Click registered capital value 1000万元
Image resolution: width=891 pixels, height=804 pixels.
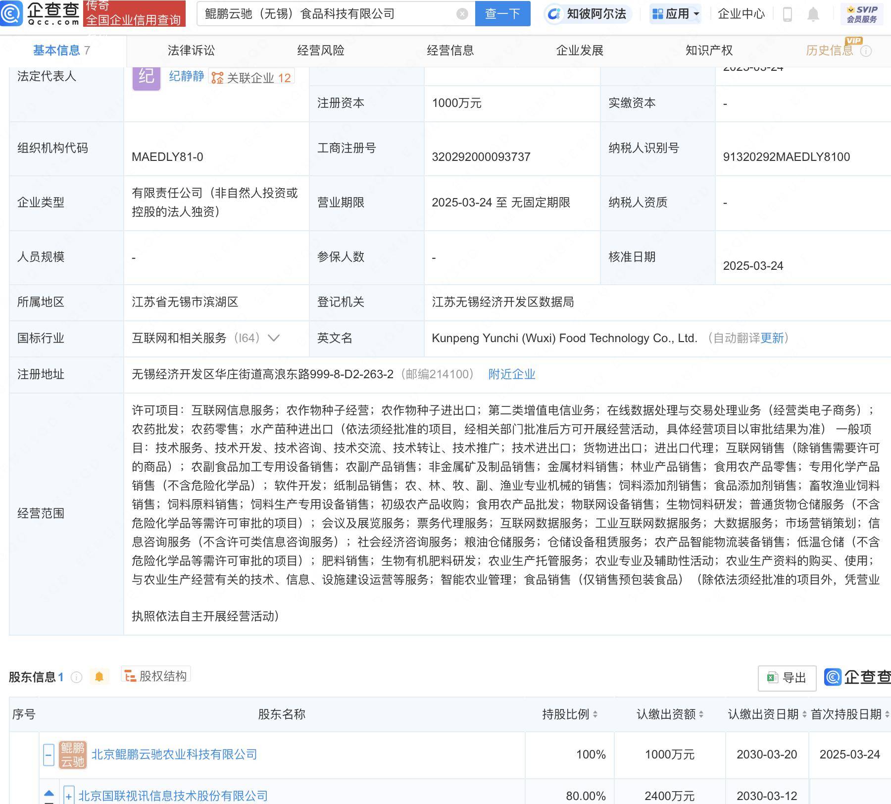coord(456,103)
